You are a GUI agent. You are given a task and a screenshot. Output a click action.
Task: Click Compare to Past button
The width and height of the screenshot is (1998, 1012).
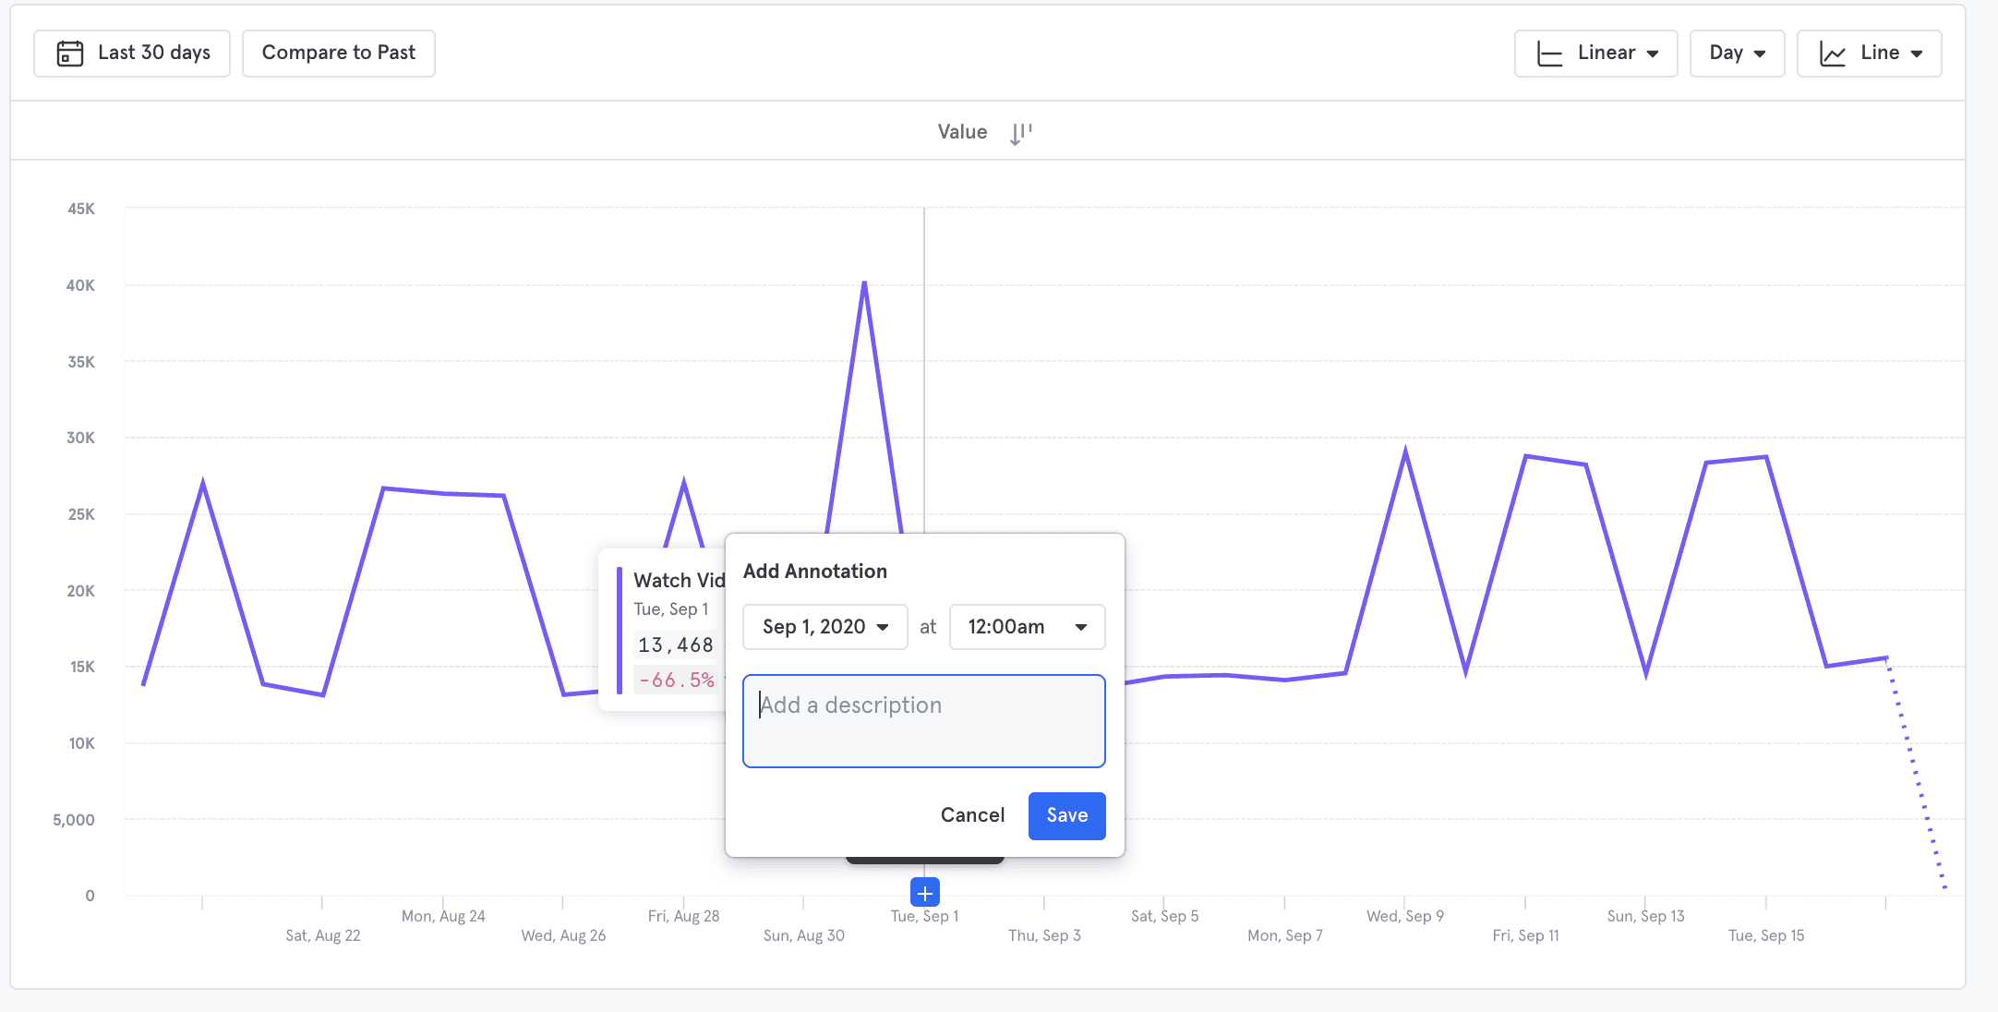[x=339, y=54]
